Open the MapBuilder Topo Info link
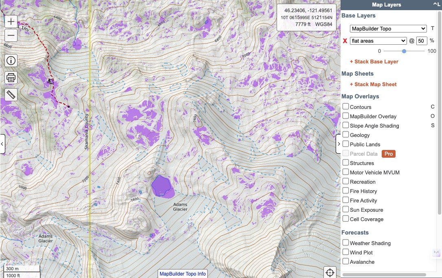This screenshot has width=442, height=278. tap(183, 274)
